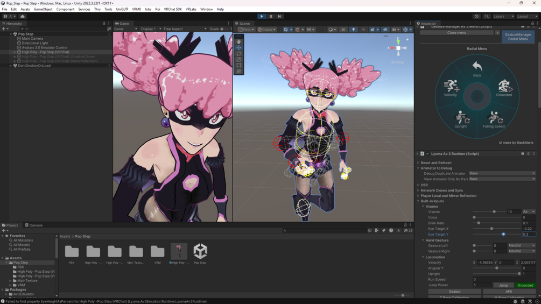This screenshot has width=541, height=304.
Task: Toggle the Scene gizmo rotation lock
Action: point(407,39)
